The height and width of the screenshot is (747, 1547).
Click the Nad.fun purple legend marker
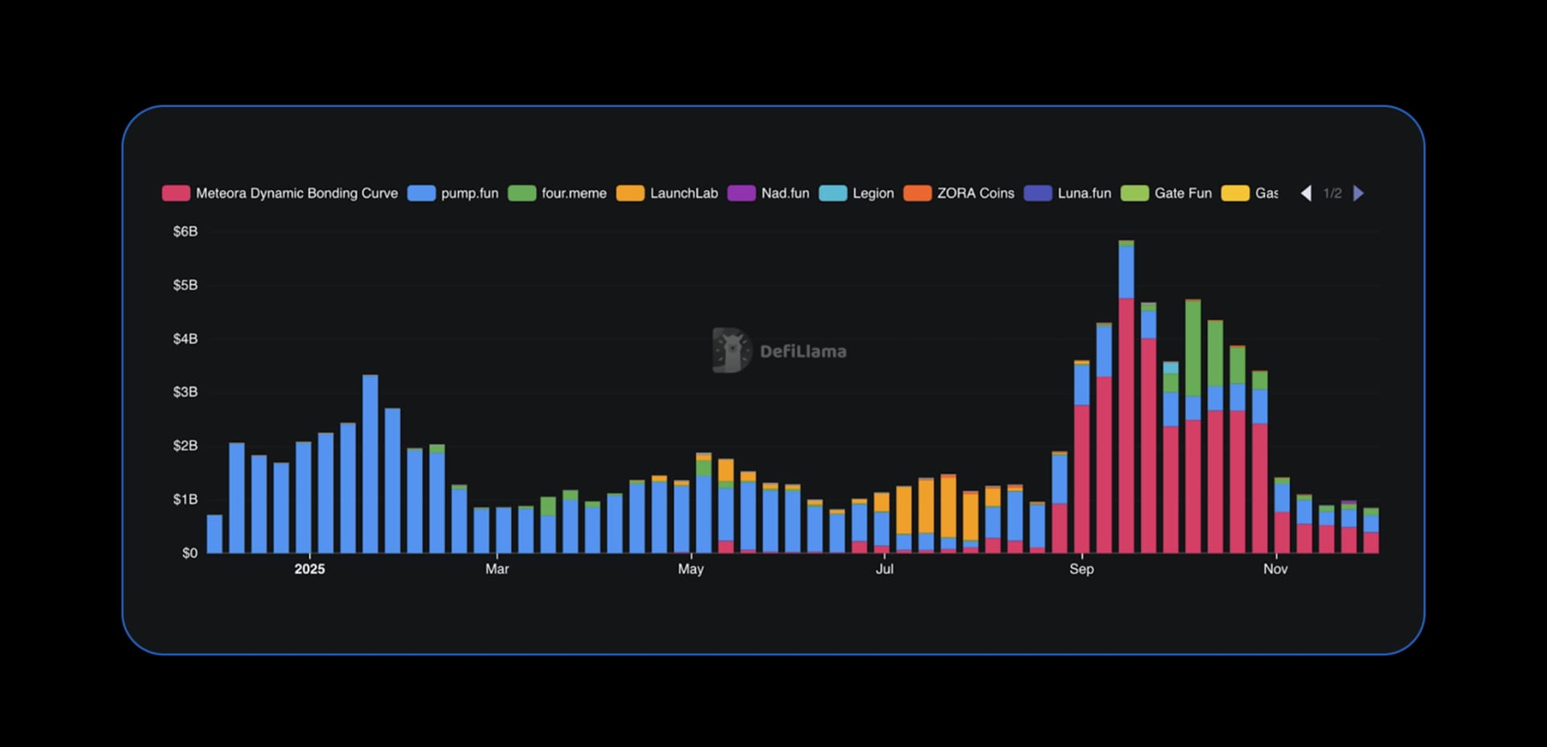(740, 193)
